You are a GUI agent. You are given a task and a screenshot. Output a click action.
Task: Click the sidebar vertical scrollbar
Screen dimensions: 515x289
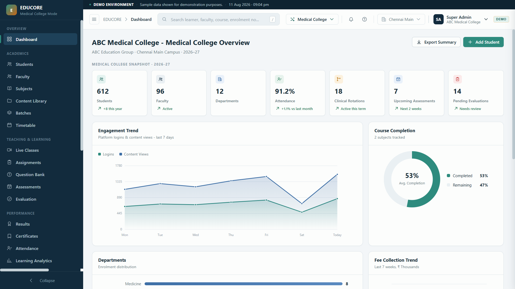tap(82, 85)
